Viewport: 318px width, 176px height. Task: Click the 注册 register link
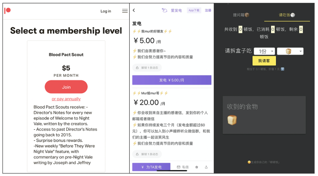pyautogui.click(x=208, y=10)
